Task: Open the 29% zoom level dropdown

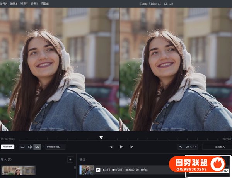Action: [192, 147]
